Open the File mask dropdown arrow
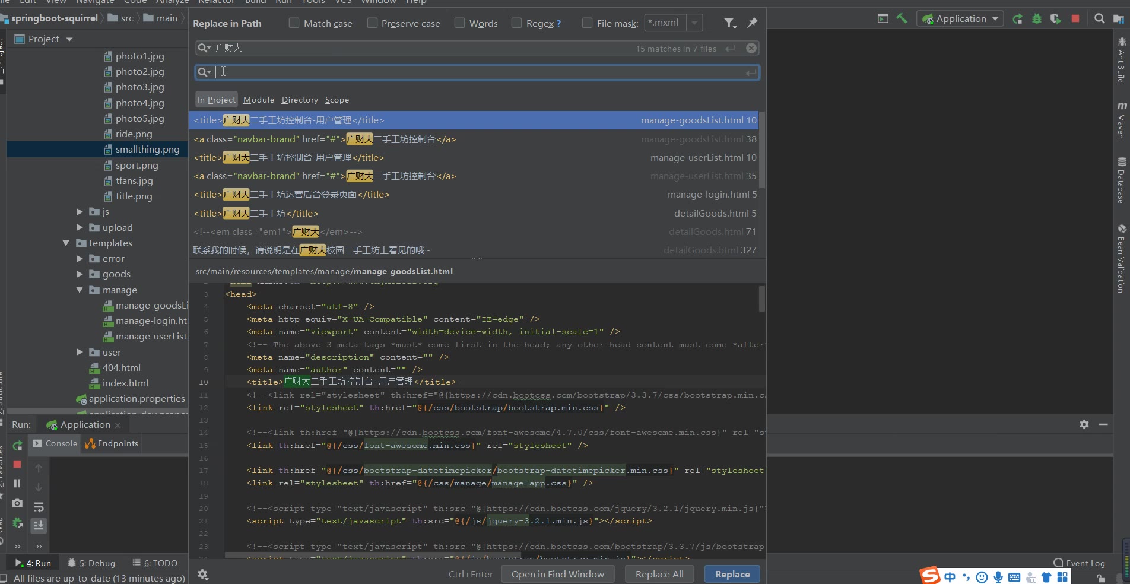 (694, 23)
